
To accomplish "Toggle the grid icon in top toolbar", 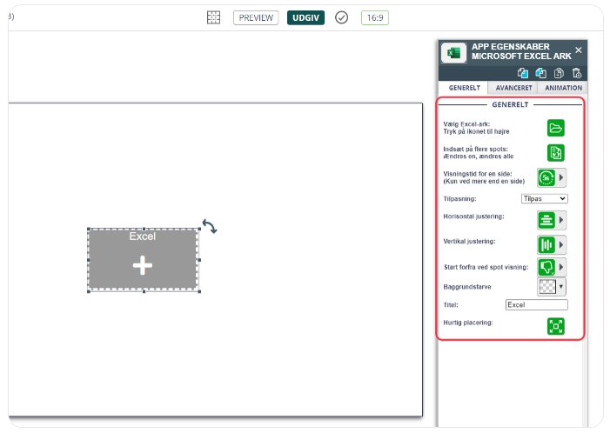I will (213, 17).
